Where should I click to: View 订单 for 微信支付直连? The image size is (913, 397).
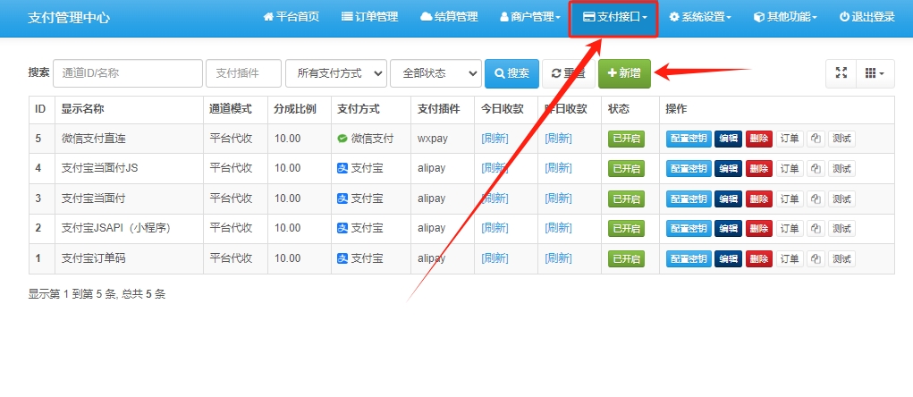pos(790,139)
